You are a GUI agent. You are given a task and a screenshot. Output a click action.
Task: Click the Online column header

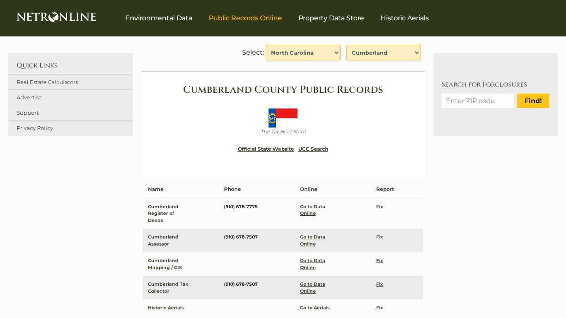click(309, 189)
